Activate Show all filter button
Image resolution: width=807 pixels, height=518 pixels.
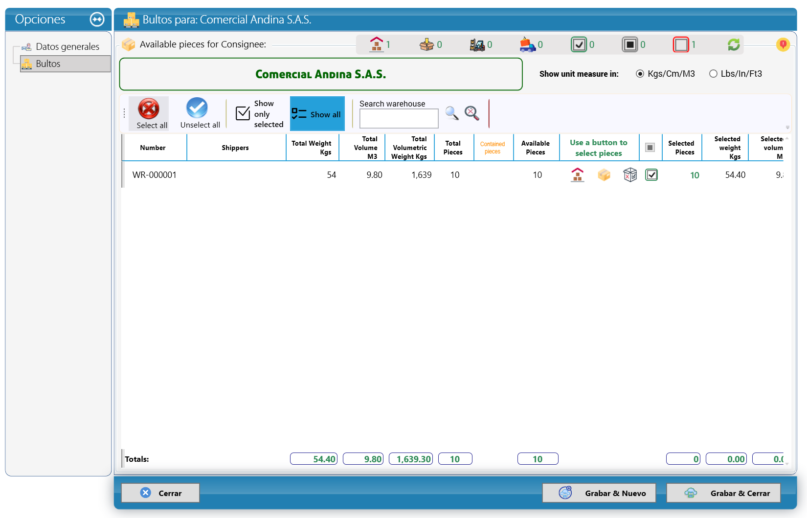[x=317, y=114]
